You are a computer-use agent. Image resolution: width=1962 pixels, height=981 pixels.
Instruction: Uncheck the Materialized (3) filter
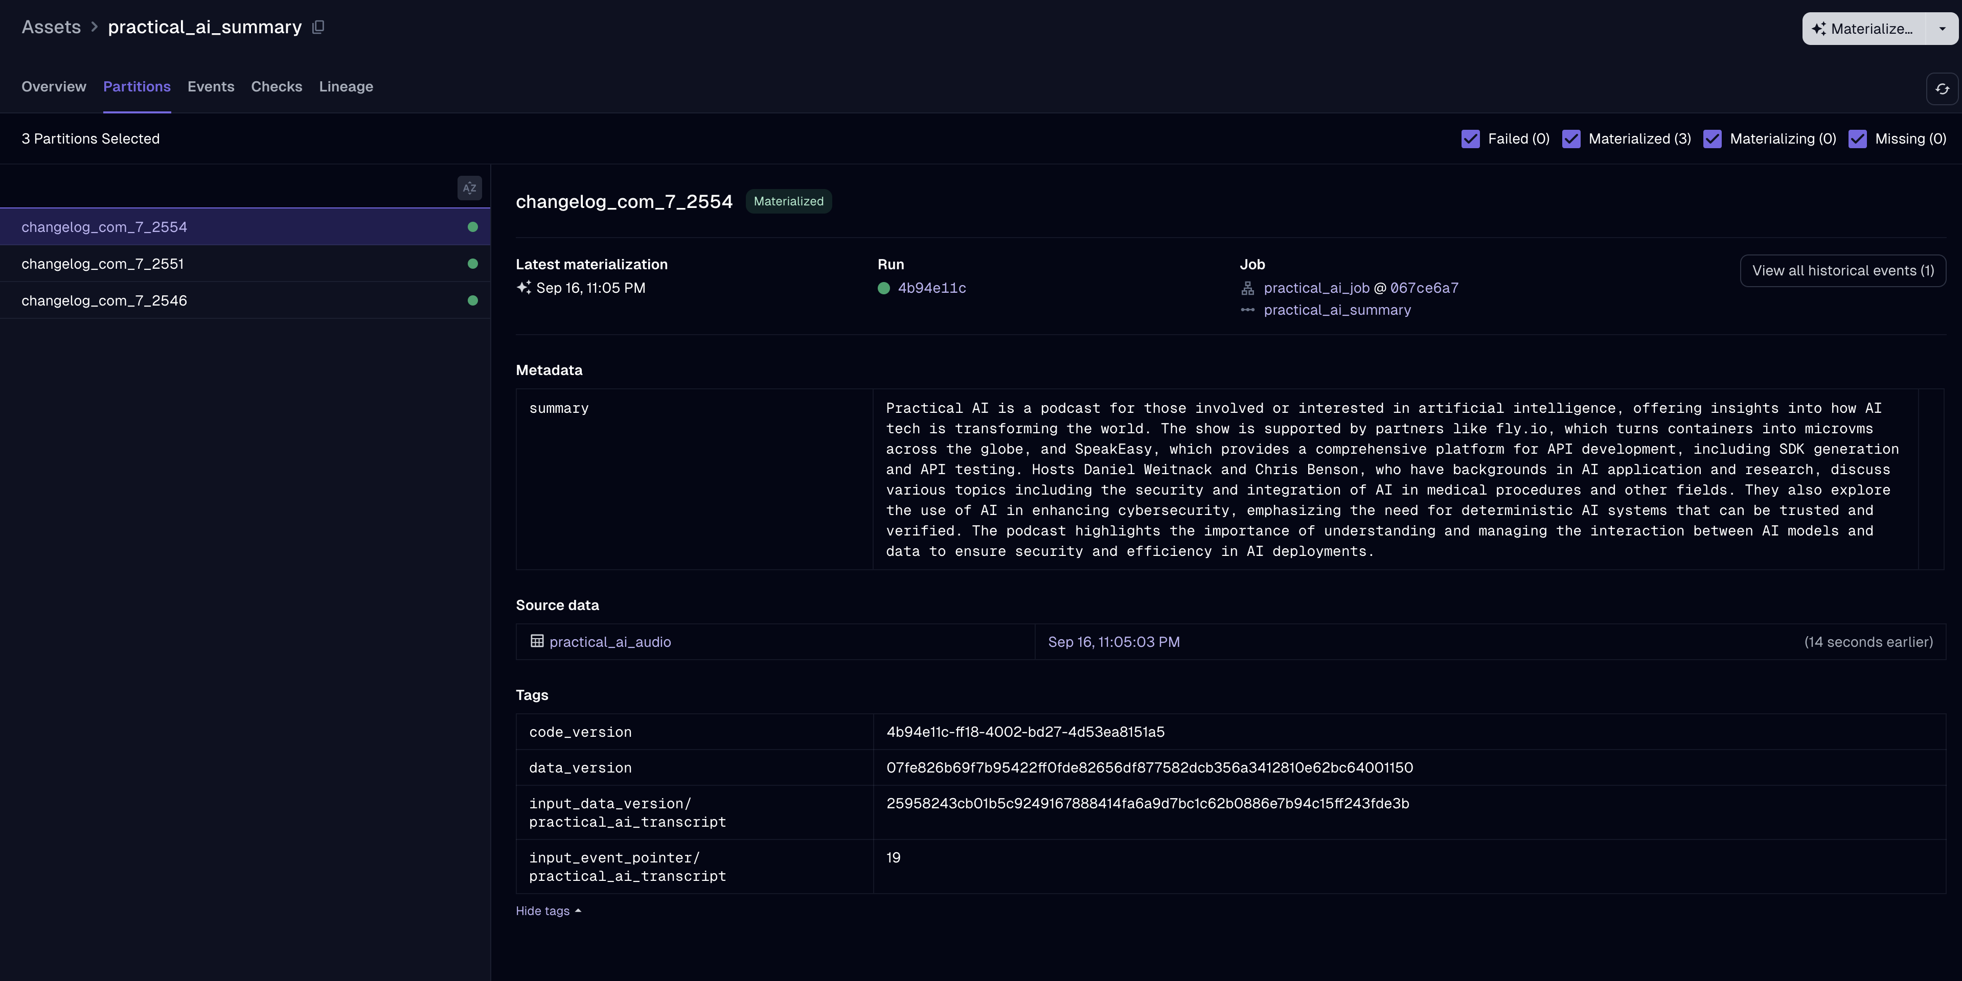1570,138
